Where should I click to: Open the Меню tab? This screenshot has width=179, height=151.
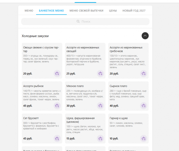[x=29, y=11]
